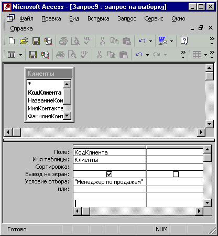The height and width of the screenshot is (236, 218).
Task: Click Print Preview icon in second toolbar
Action: click(x=72, y=55)
